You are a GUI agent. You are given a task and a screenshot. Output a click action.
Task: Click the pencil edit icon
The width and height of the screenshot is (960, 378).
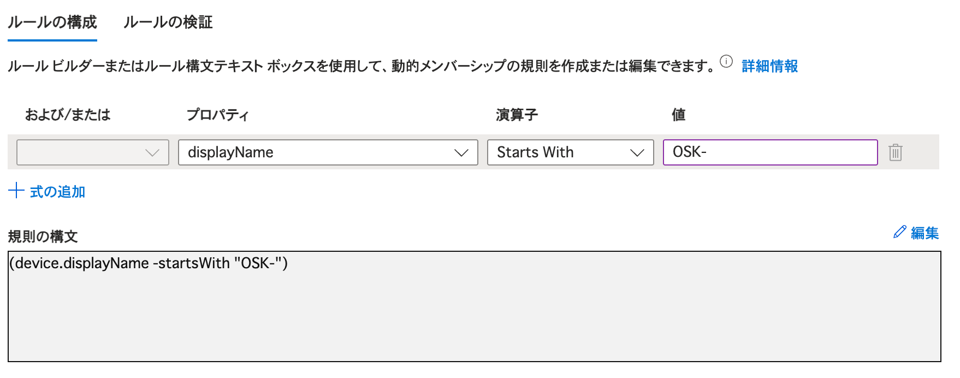[x=899, y=232]
